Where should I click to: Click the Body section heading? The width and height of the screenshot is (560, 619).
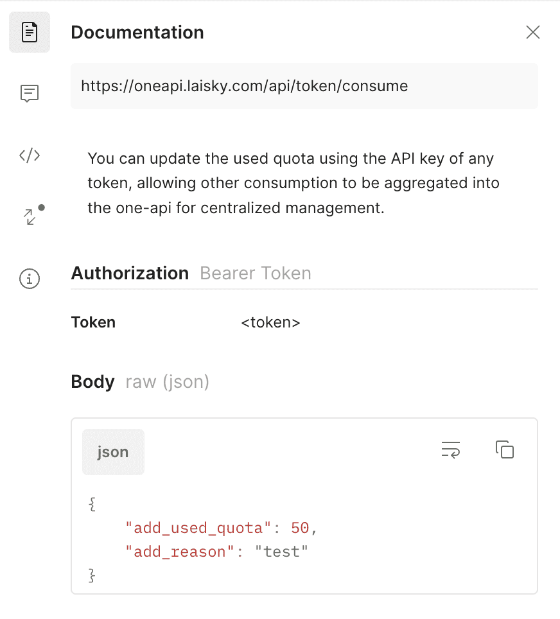[93, 382]
